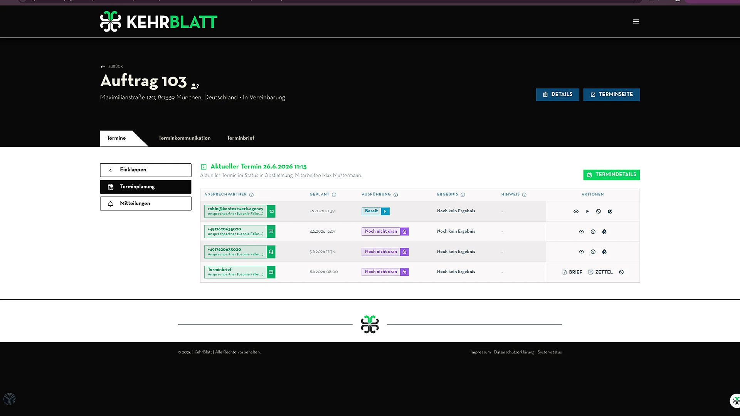This screenshot has width=740, height=416.
Task: Click the lock icon in the 4.6.2026 row
Action: (x=404, y=231)
